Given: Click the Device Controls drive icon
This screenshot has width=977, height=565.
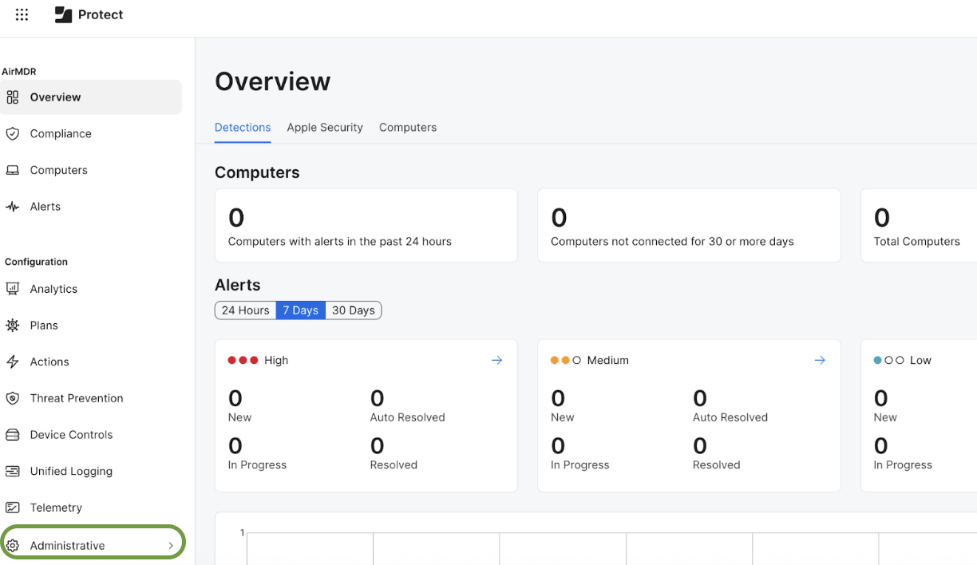Looking at the screenshot, I should [x=12, y=435].
